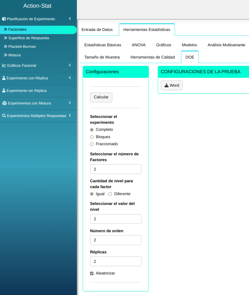Click the double-arrow icon beside Plackett-Burman
The image size is (249, 295).
tap(6, 47)
